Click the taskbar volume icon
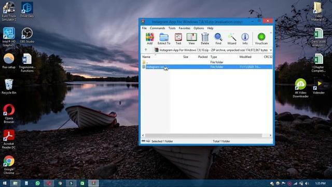Image resolution: width=332 pixels, height=187 pixels. [307, 183]
